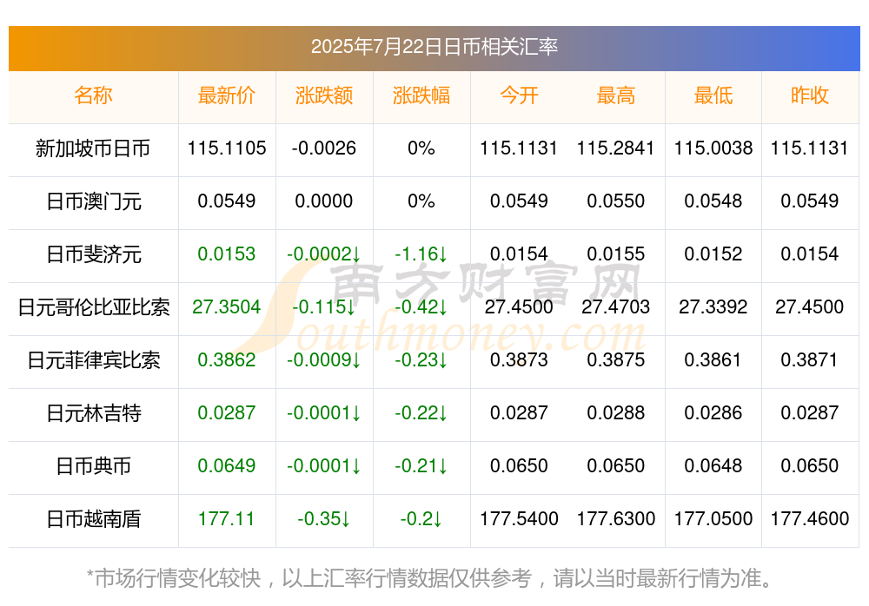Screen dimensions: 869x606
Task: Select the 涨跌额 column header
Action: click(x=324, y=96)
